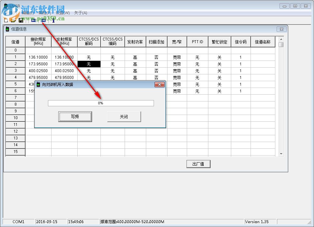This screenshot has width=314, height=227.
Task: Select channel row header 1
Action: tap(15, 57)
